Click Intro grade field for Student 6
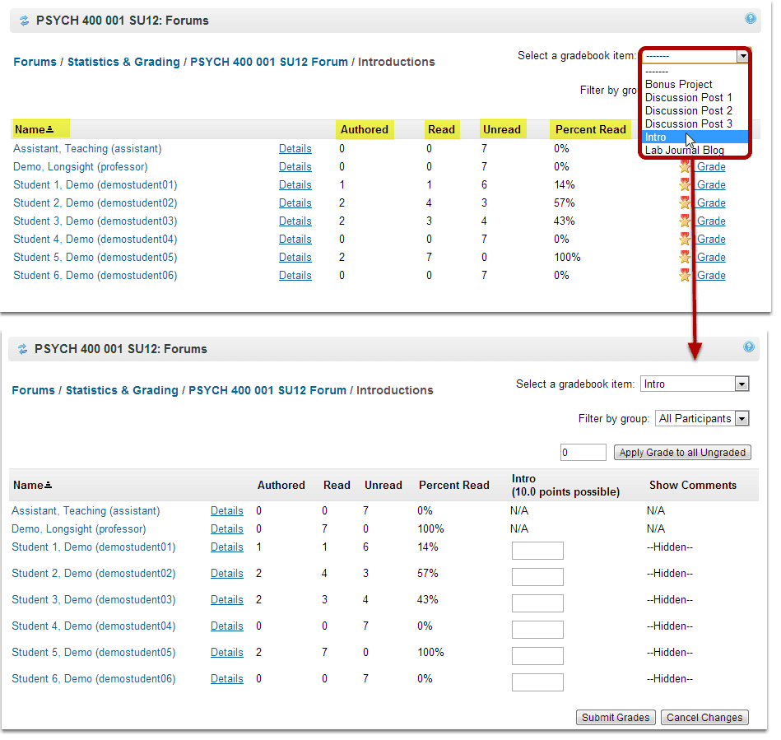781x740 pixels. [537, 682]
